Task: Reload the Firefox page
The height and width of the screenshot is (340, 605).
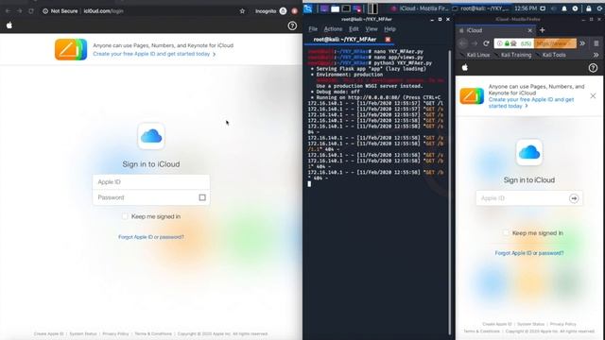Action: [486, 43]
